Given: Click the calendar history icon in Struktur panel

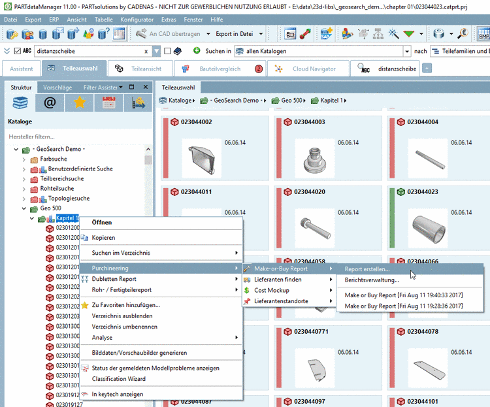Looking at the screenshot, I should click(x=108, y=103).
